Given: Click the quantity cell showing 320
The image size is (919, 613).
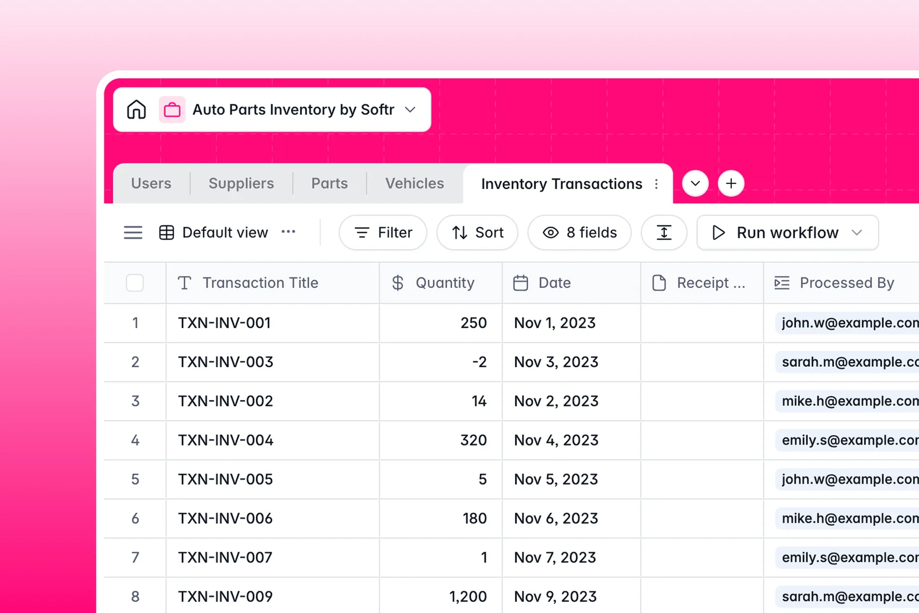Looking at the screenshot, I should pos(441,440).
